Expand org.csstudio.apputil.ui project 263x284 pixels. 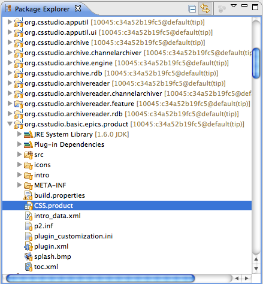10,32
